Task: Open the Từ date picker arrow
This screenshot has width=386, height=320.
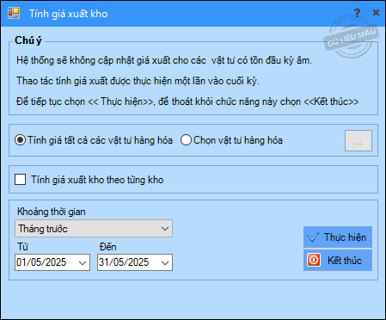Action: 83,262
